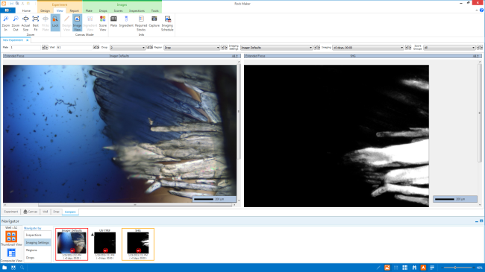485x272 pixels.
Task: Expand the Region dropdown
Action: (x=192, y=48)
